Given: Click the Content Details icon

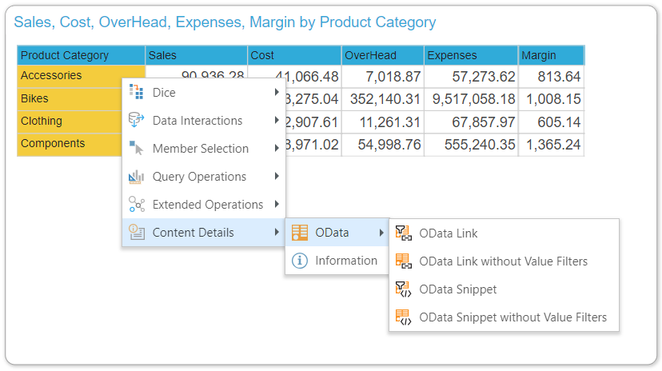Looking at the screenshot, I should pos(137,233).
